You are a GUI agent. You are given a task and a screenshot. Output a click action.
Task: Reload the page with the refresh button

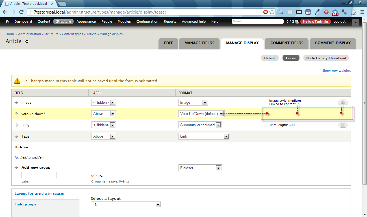[x=21, y=12]
